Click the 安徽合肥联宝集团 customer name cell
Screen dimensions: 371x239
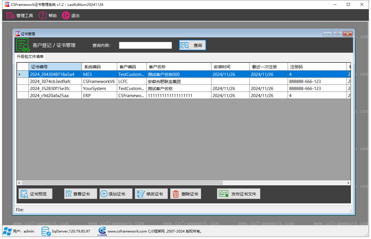click(x=179, y=82)
